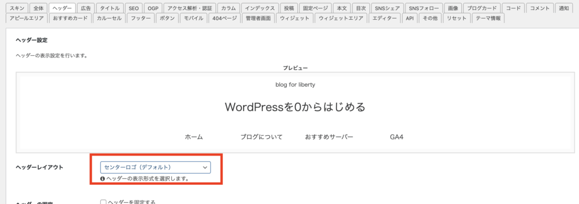Open the エディター tab

point(384,19)
